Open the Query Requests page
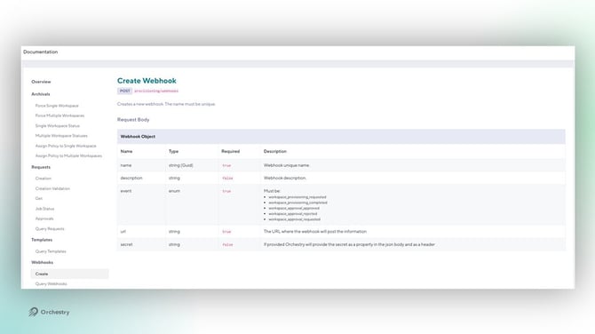Image resolution: width=595 pixels, height=334 pixels. click(50, 229)
